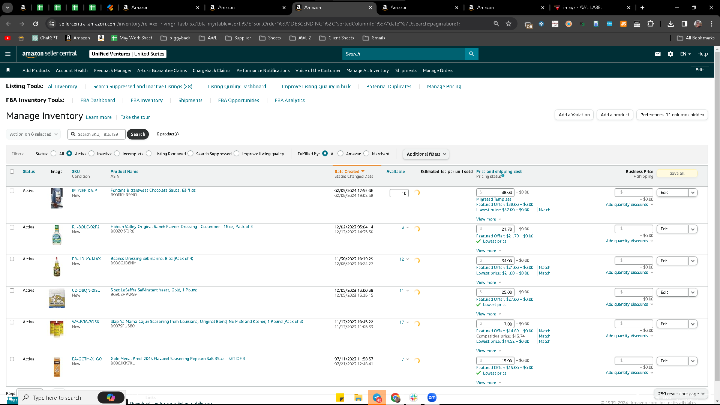Click the bookmark flag icon in navigation bar
This screenshot has width=720, height=405.
[x=8, y=70]
